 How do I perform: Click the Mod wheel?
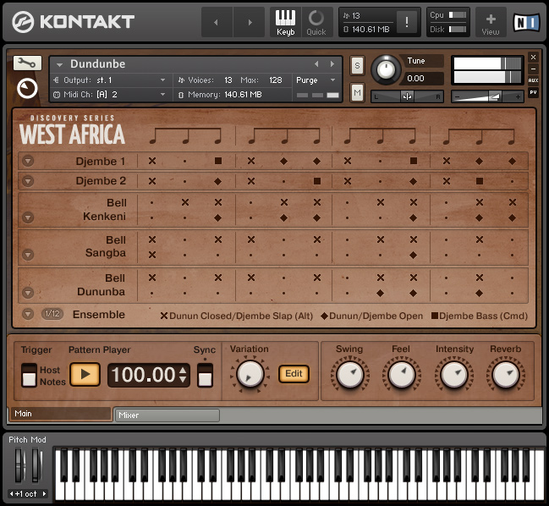pyautogui.click(x=36, y=465)
